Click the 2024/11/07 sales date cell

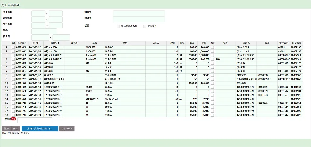pos(36,75)
